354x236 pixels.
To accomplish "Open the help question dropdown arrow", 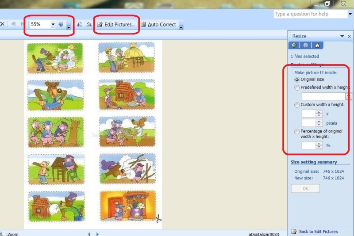I will 350,14.
